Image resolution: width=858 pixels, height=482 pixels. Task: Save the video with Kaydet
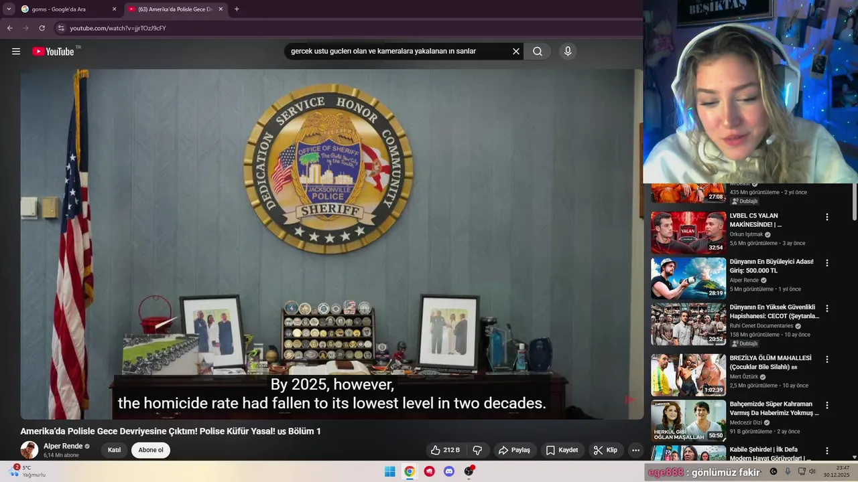562,451
